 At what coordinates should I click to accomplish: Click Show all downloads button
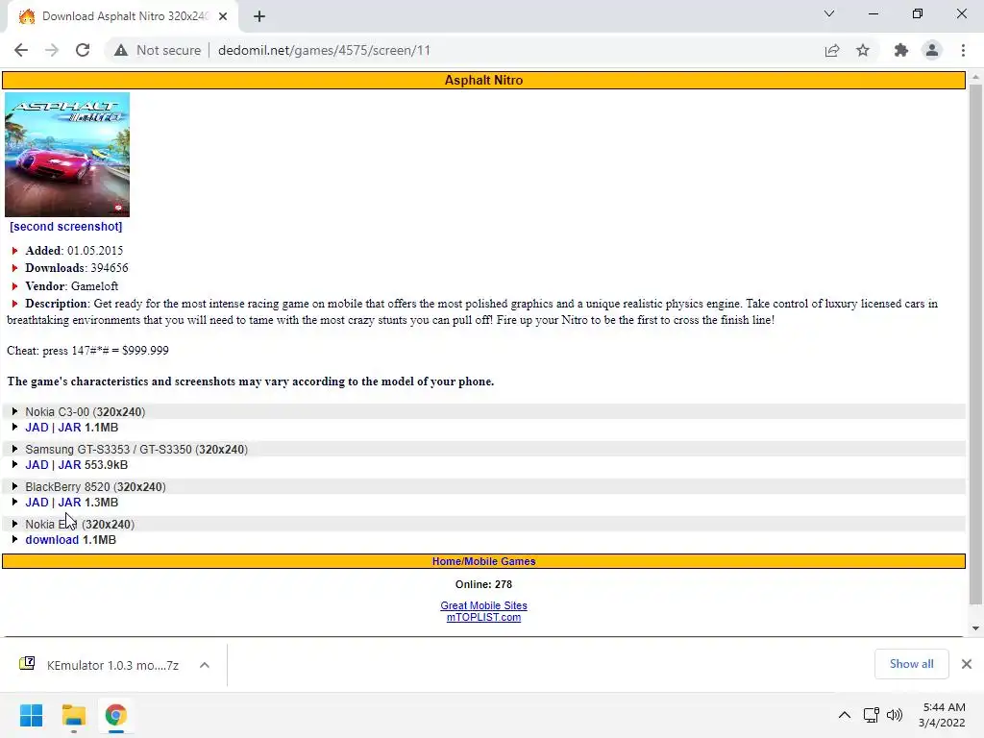click(x=911, y=664)
